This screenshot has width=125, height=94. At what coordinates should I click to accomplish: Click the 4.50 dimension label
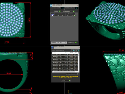click(x=31, y=56)
